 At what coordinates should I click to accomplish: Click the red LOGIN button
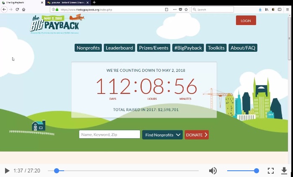pos(246,20)
